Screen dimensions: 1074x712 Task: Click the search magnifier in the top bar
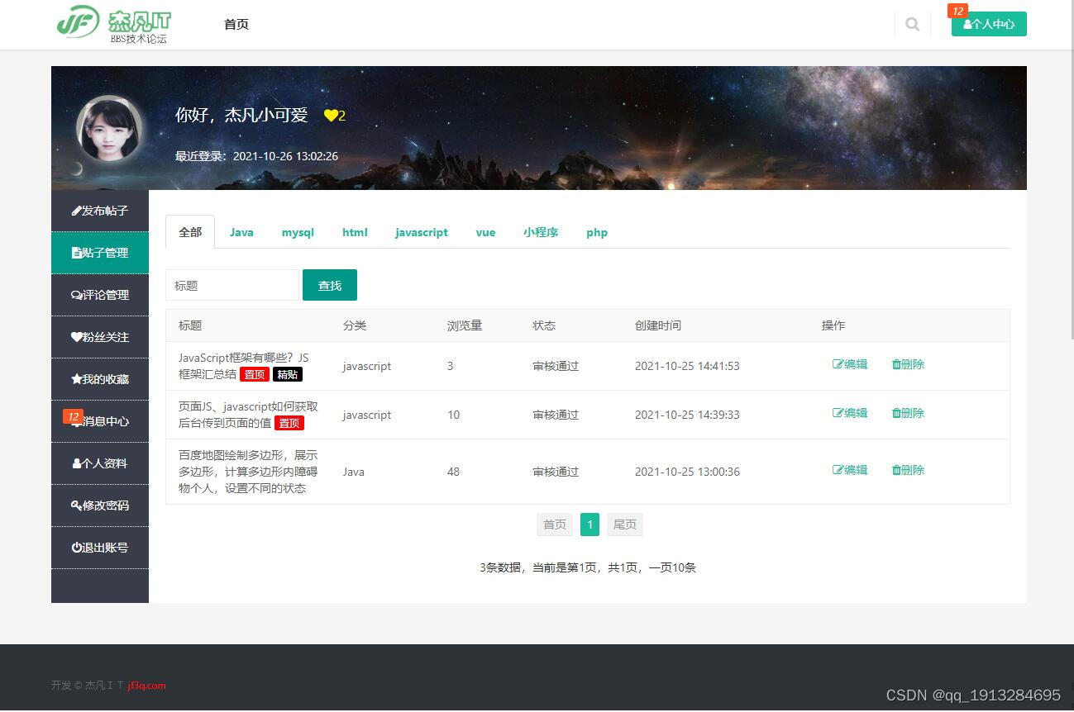pos(912,24)
